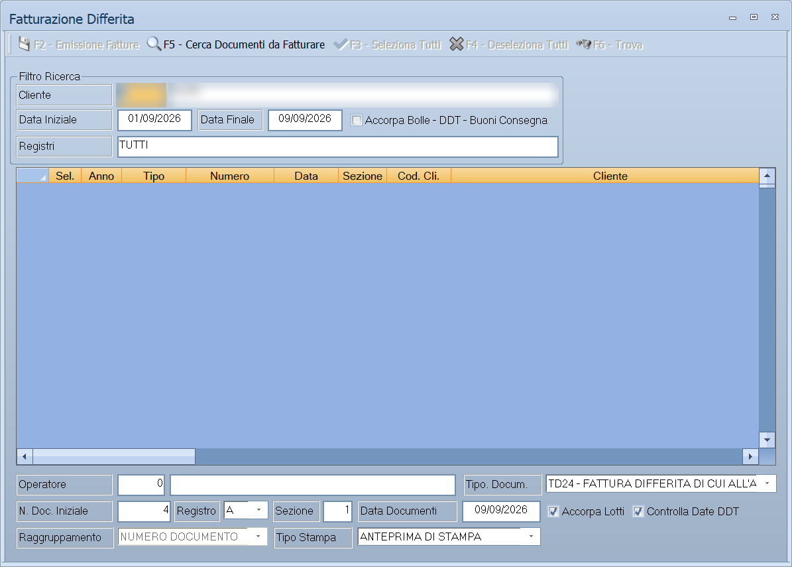Click the grid's top-left select-all corner

(x=33, y=176)
